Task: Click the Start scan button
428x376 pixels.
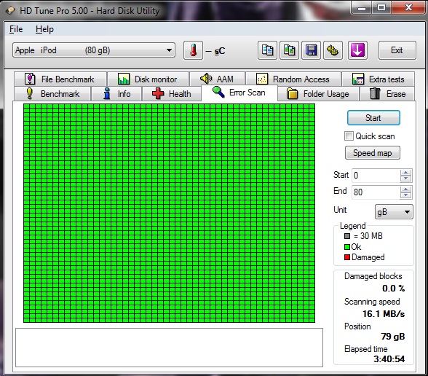Action: pos(373,118)
